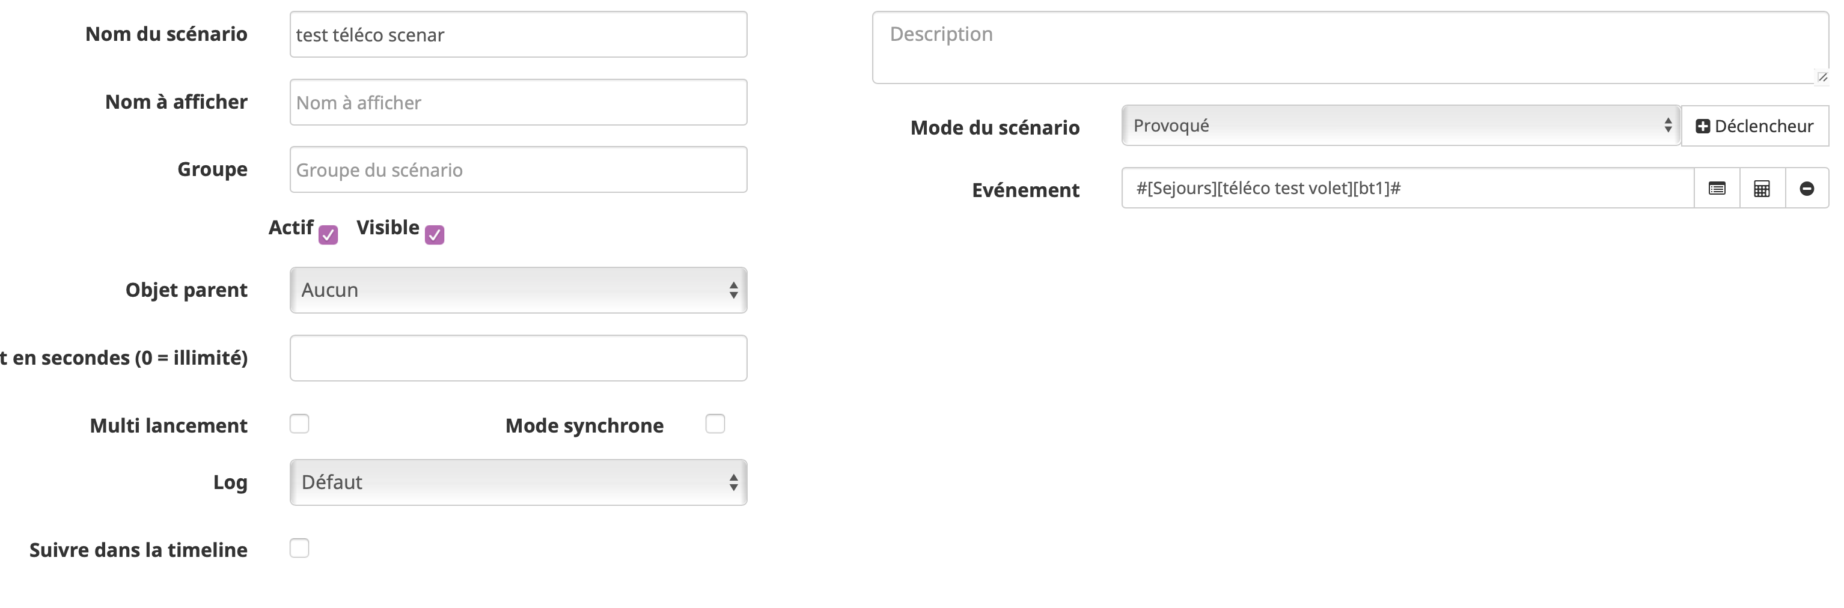Open the scenario calculator icon for Evénement

coord(1762,188)
